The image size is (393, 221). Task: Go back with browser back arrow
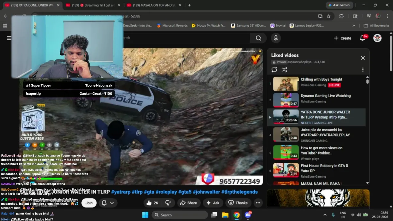(x=6, y=16)
